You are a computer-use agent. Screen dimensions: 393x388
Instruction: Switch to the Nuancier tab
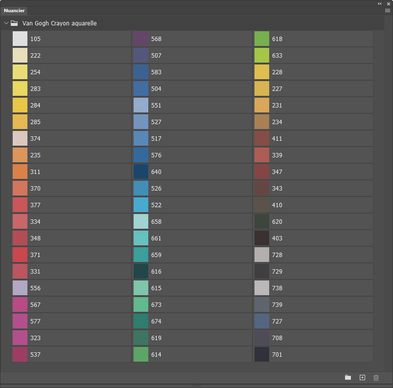point(14,11)
